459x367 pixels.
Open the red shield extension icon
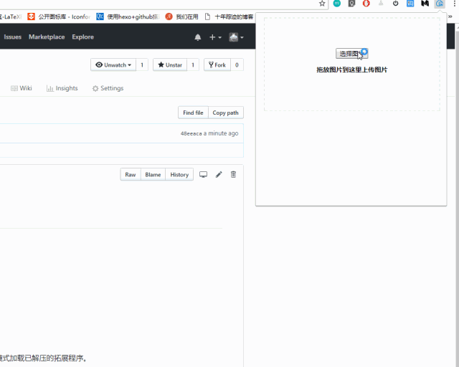pyautogui.click(x=366, y=4)
